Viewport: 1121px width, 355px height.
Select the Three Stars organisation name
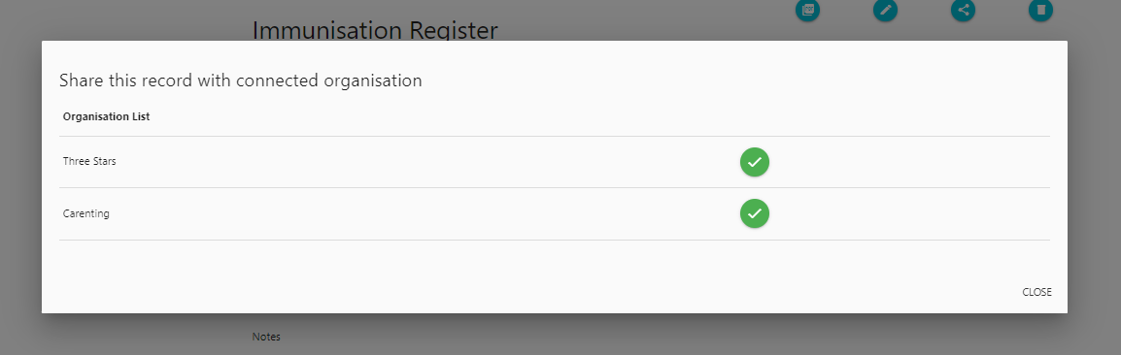(89, 161)
